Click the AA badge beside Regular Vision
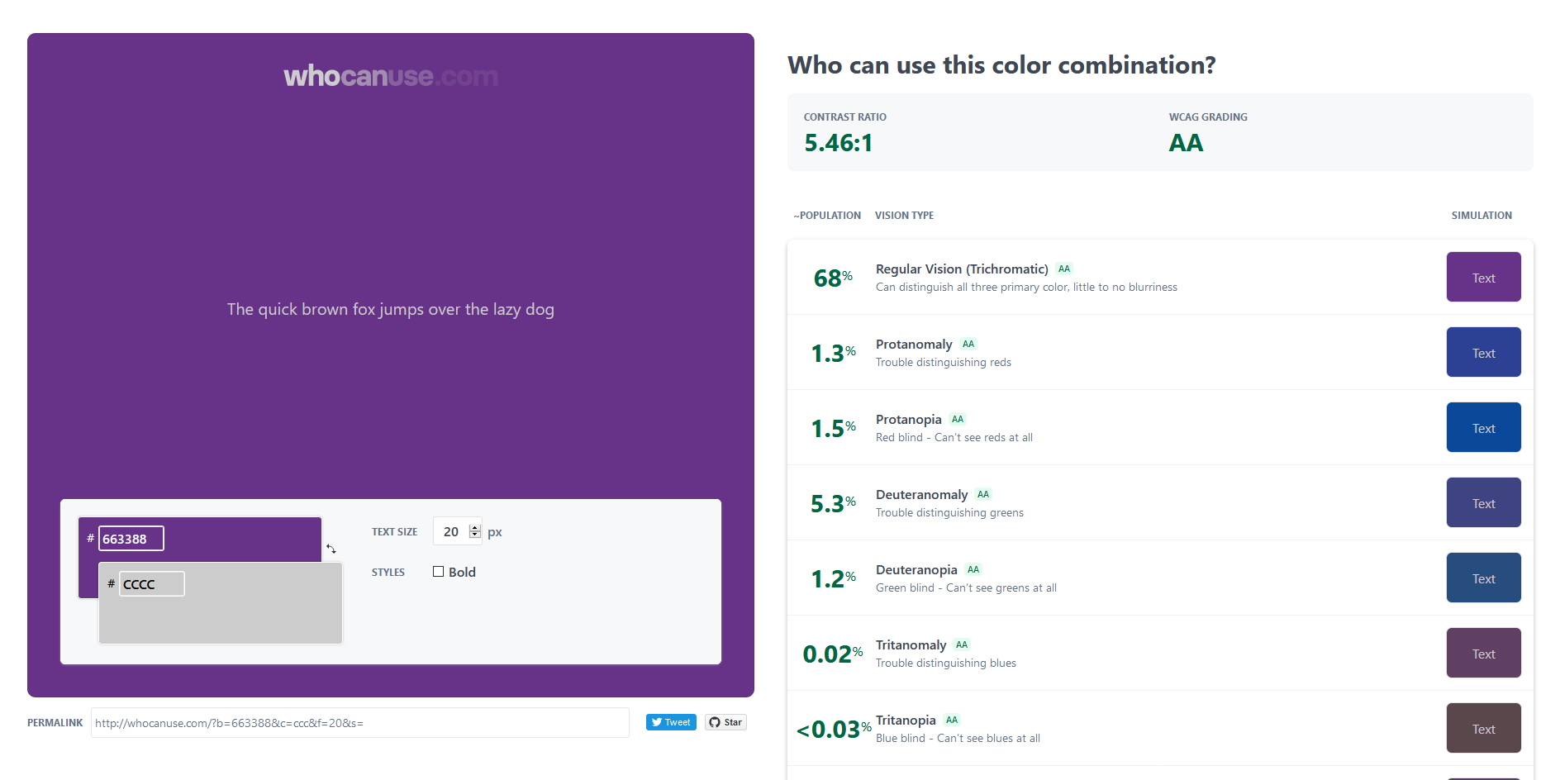 [1064, 269]
